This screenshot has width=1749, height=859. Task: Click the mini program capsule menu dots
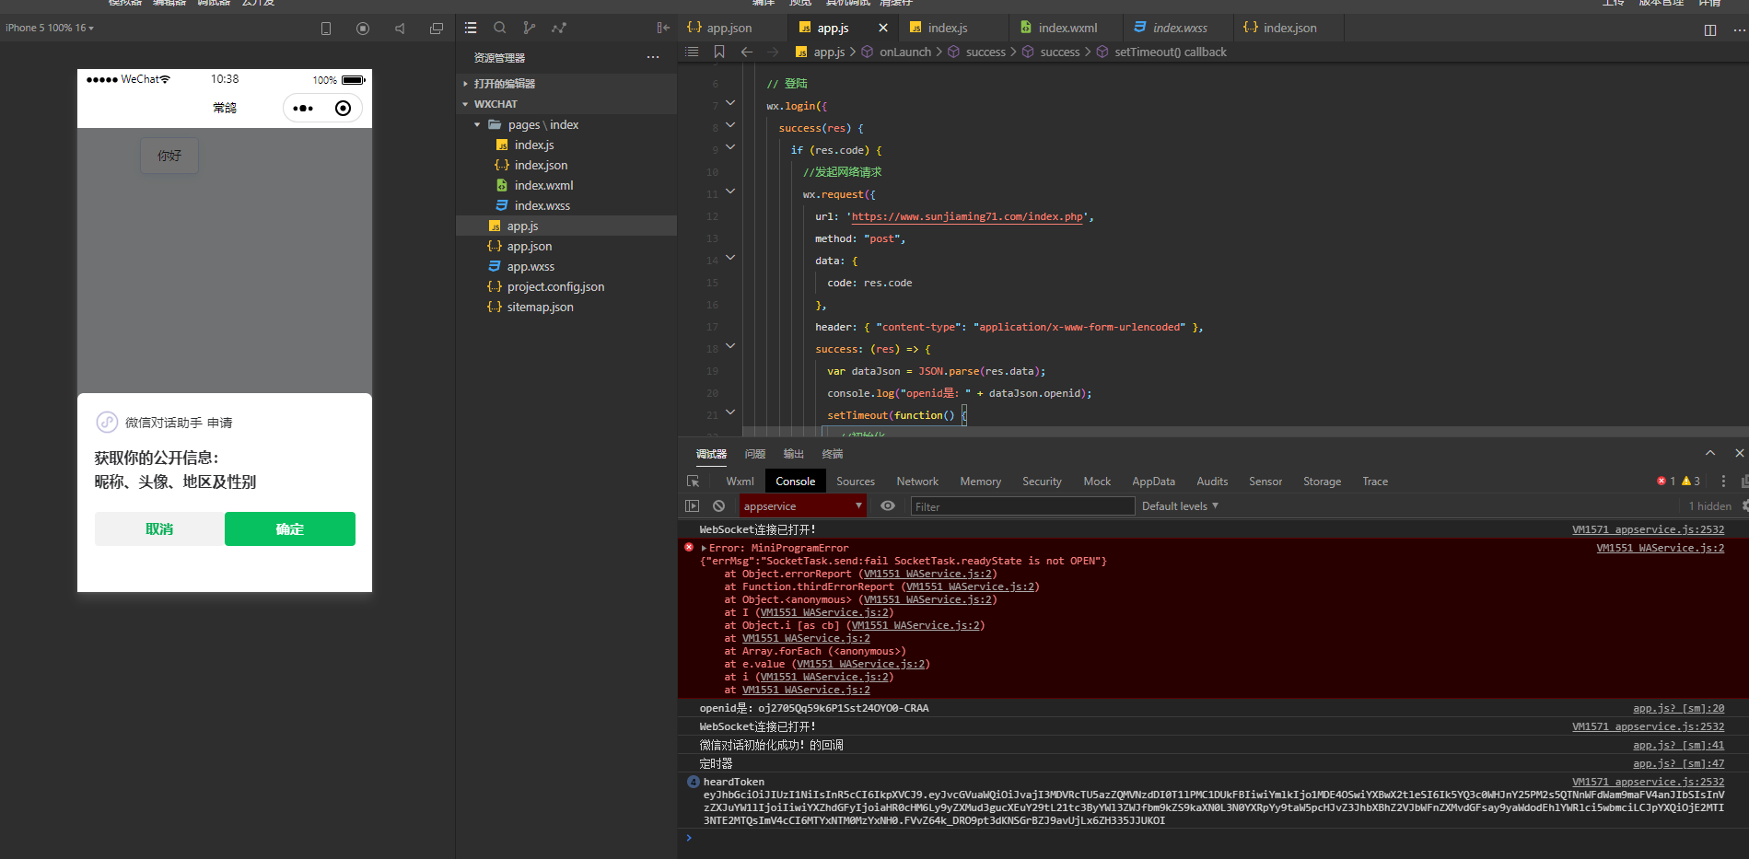tap(303, 109)
